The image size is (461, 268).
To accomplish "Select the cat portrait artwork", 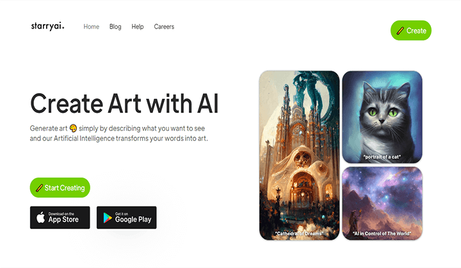I will 382,117.
